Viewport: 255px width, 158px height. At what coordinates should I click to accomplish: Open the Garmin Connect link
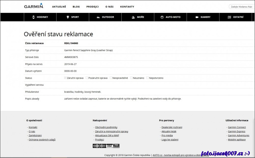[237, 127]
